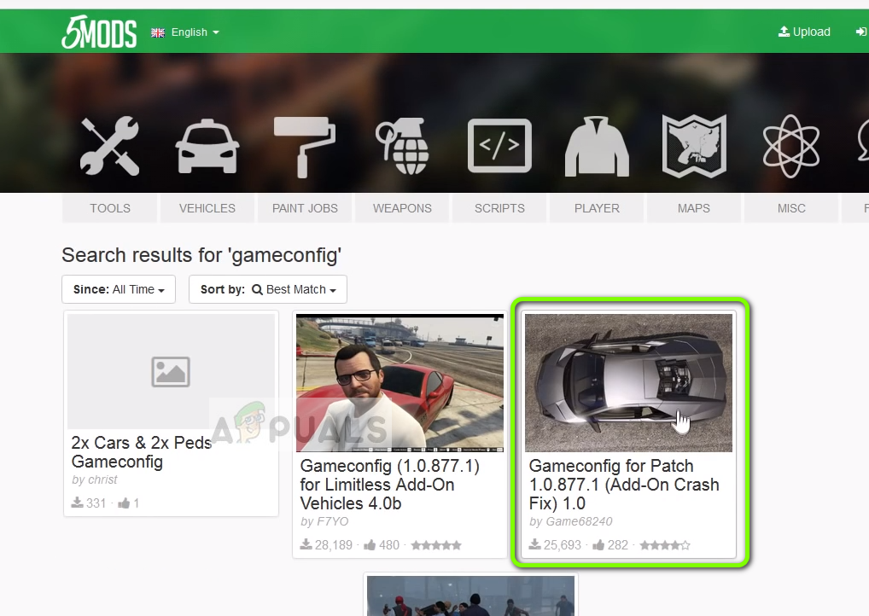
Task: Click the thumbs-up icon beside 480
Action: click(x=370, y=545)
